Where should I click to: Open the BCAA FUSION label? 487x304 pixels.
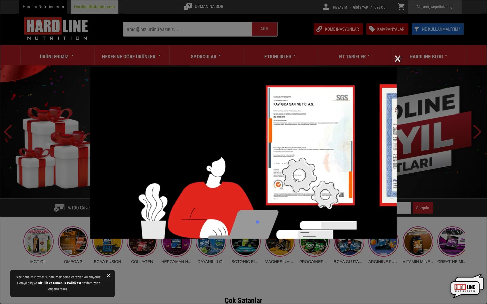pyautogui.click(x=108, y=262)
